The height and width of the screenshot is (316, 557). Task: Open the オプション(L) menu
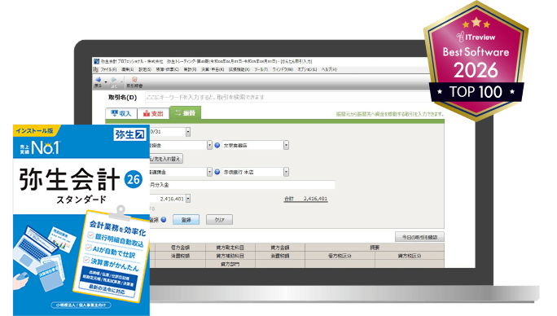(x=307, y=70)
